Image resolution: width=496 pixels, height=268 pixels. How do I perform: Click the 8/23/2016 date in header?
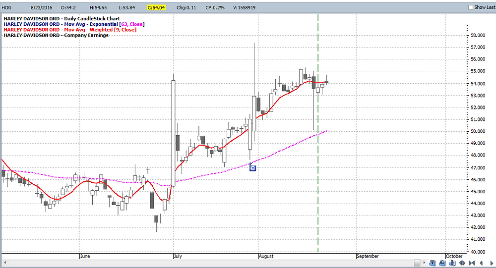(42, 7)
